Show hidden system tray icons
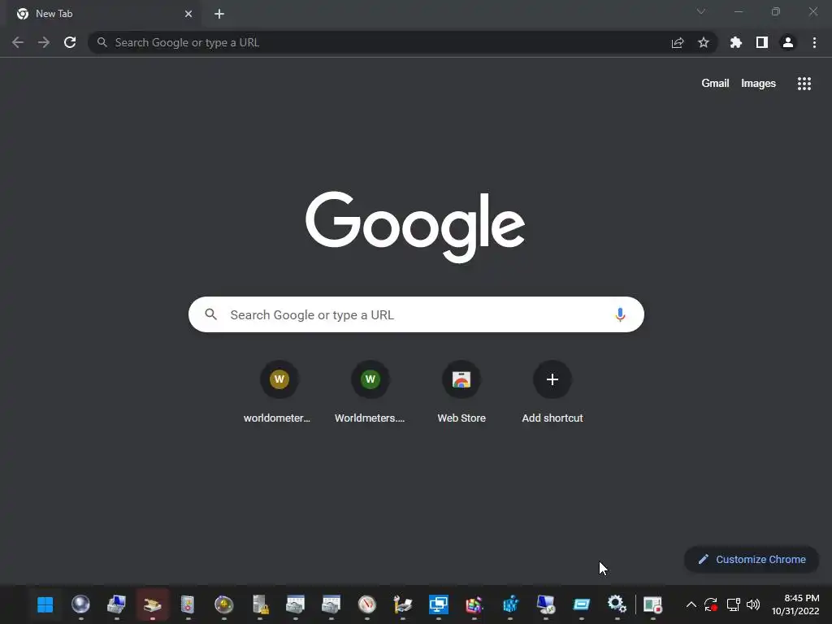832x624 pixels. click(x=691, y=604)
